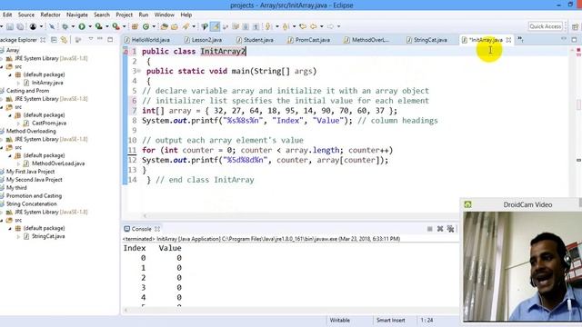Toggle Block Selection mode icon
Viewport: 582px width, 327px height.
tap(246, 26)
